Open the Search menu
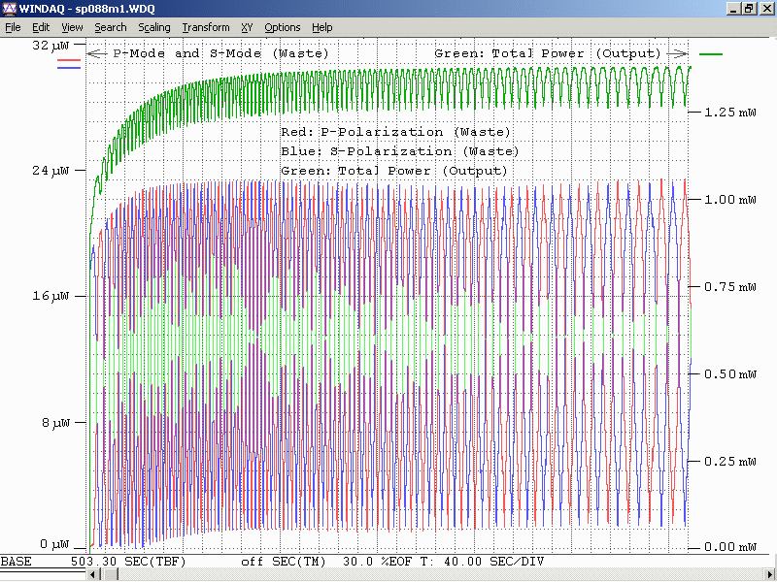 pyautogui.click(x=111, y=27)
